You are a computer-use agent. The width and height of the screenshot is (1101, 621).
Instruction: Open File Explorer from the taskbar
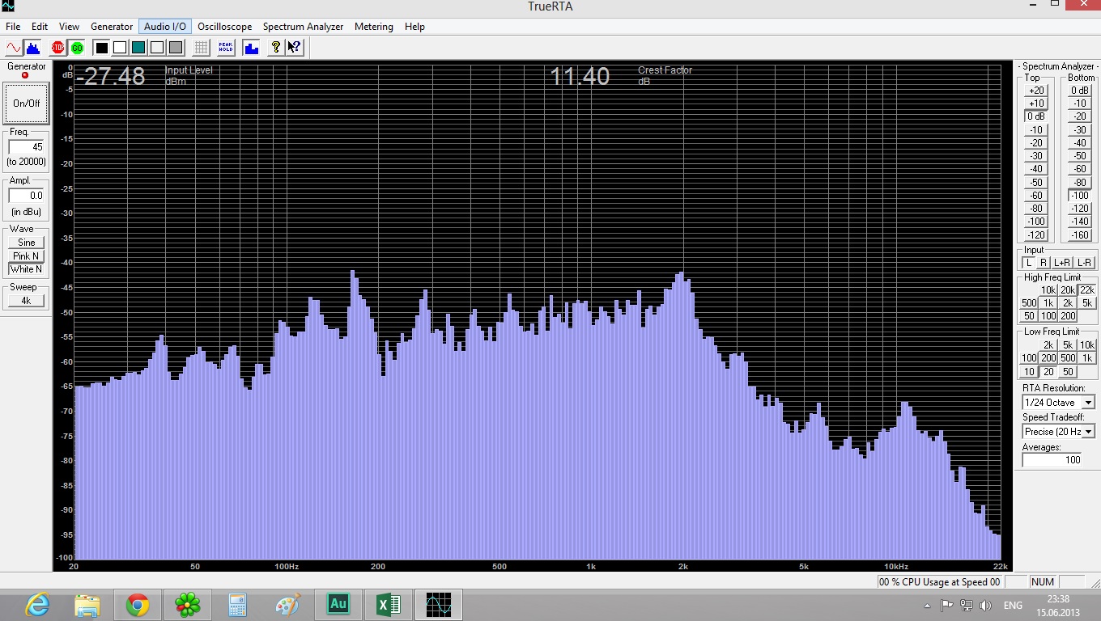[x=87, y=604]
